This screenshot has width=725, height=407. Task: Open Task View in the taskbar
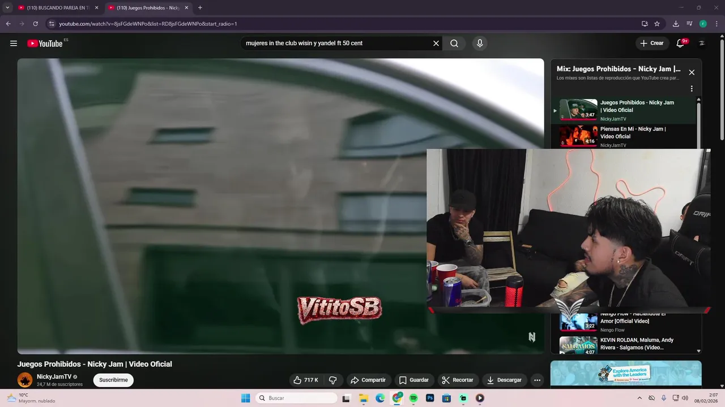point(346,398)
